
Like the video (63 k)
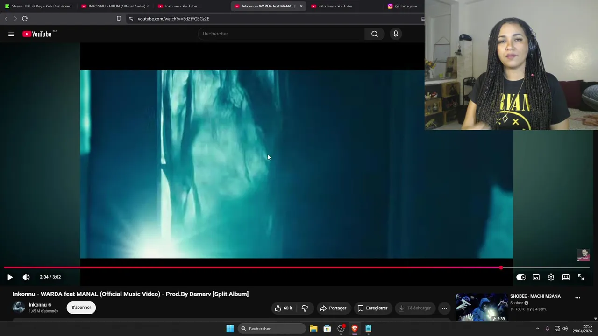point(283,308)
